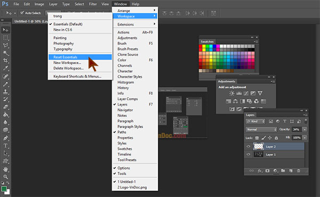Select the Eyedropper tool
The width and height of the screenshot is (320, 197).
pyautogui.click(x=5, y=68)
